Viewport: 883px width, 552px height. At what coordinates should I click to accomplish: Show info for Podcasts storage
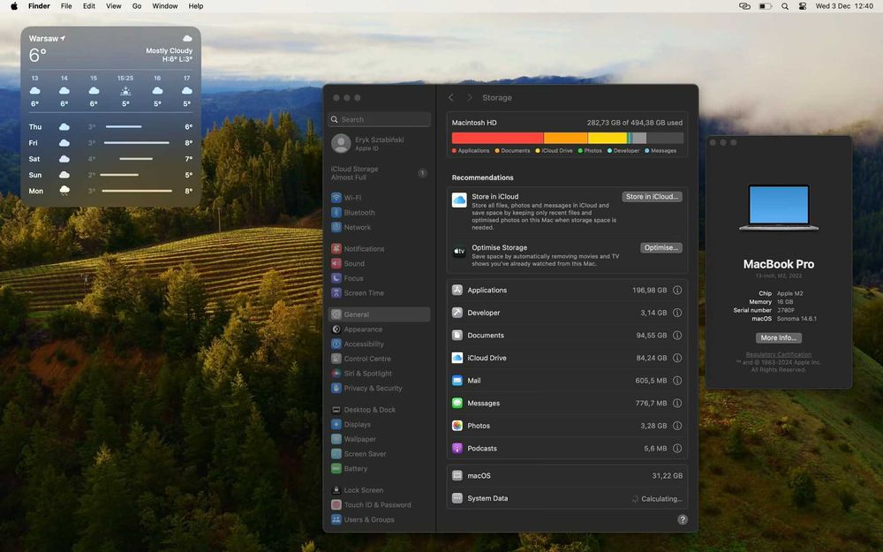[677, 449]
